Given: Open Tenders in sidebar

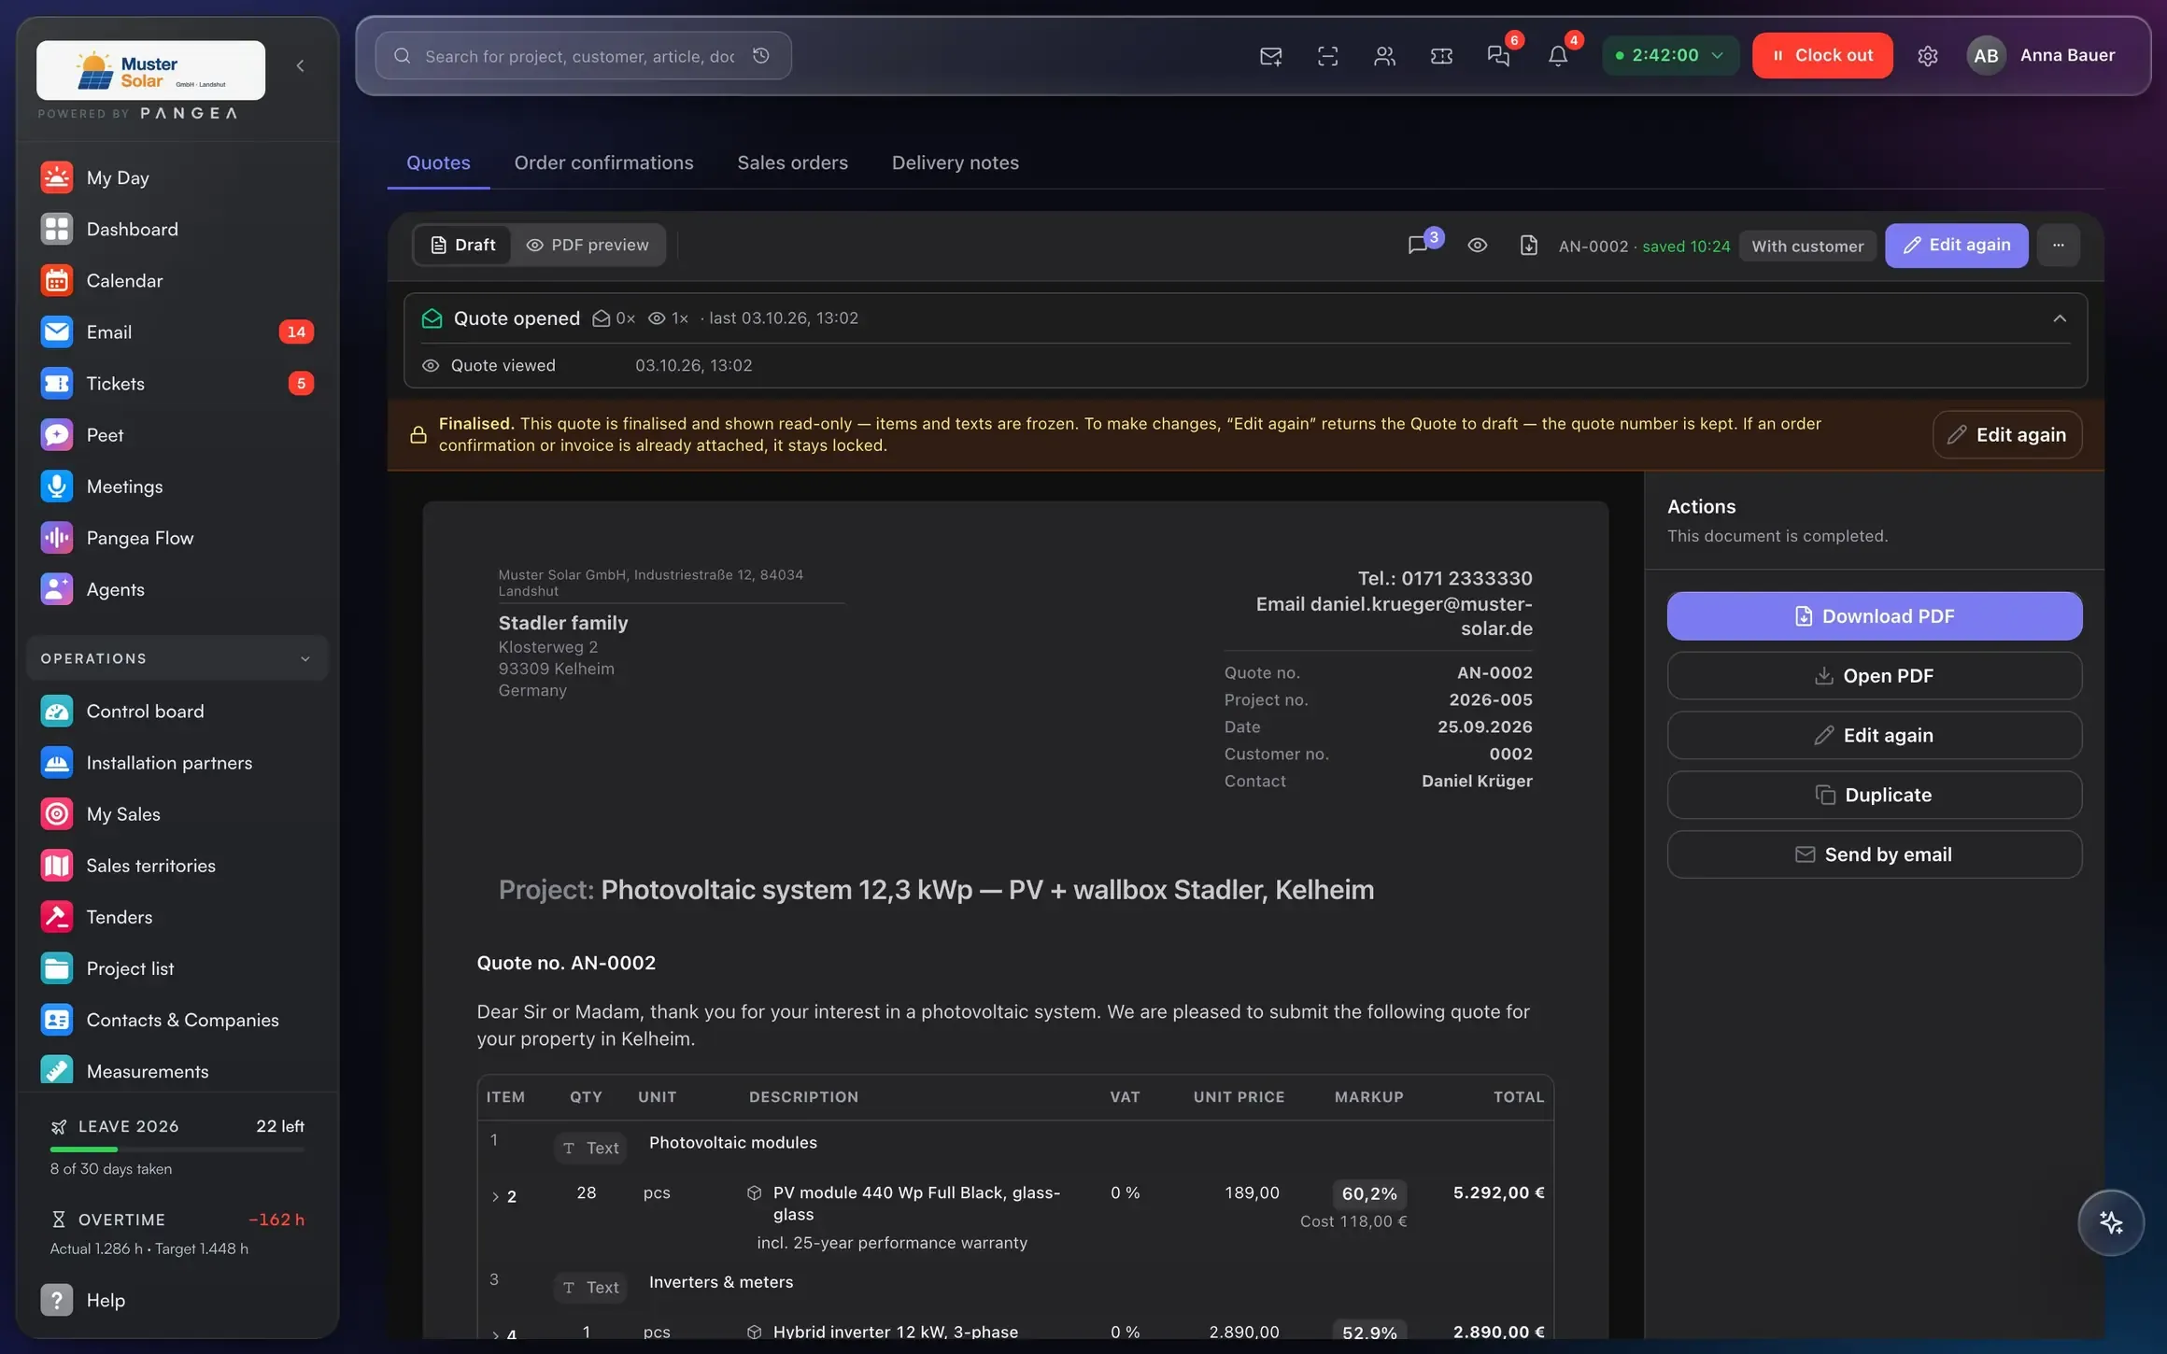Looking at the screenshot, I should pyautogui.click(x=177, y=916).
